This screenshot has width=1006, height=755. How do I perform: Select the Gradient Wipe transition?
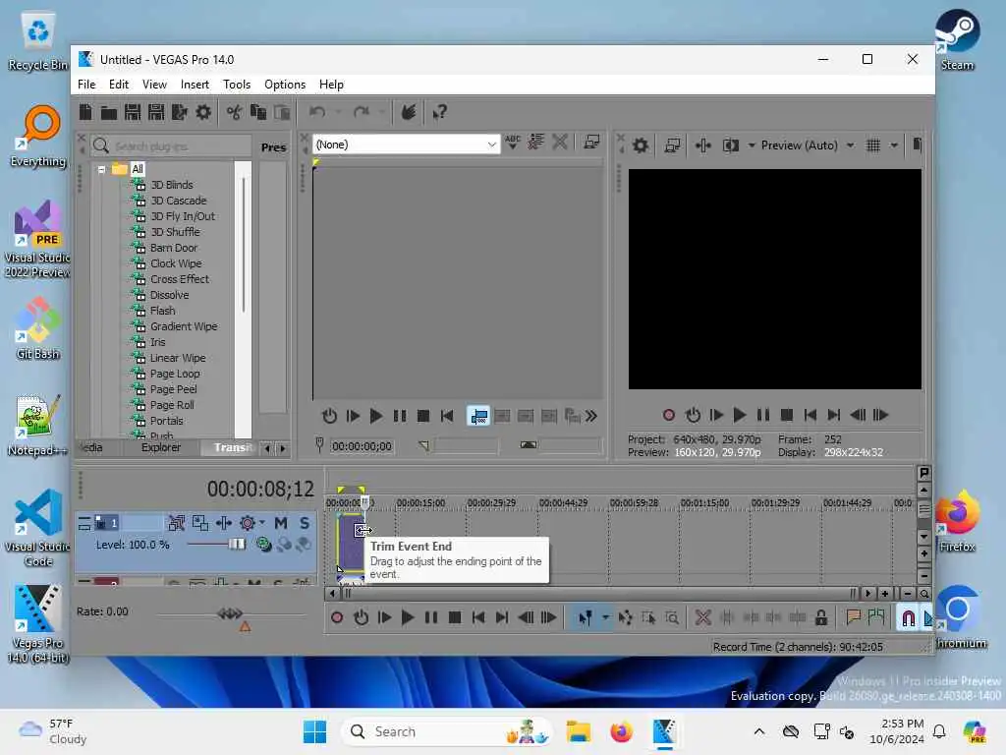click(x=184, y=326)
